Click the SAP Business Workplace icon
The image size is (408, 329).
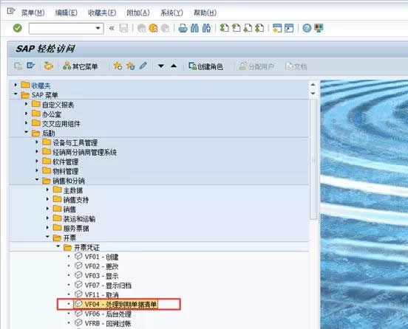48,66
